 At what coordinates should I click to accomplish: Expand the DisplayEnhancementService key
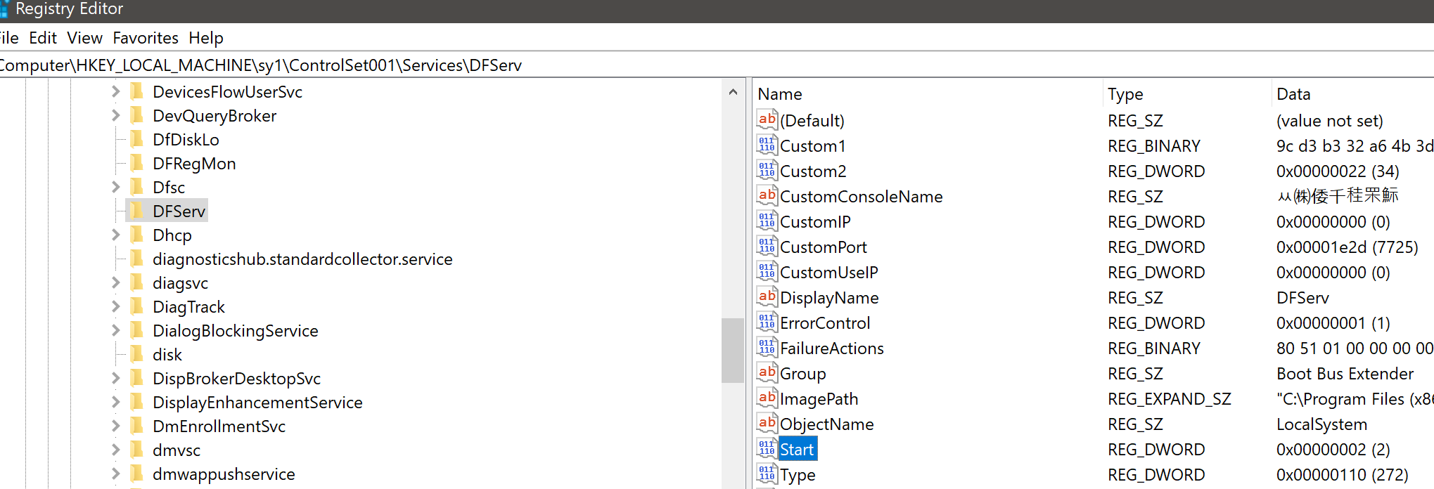coord(116,402)
